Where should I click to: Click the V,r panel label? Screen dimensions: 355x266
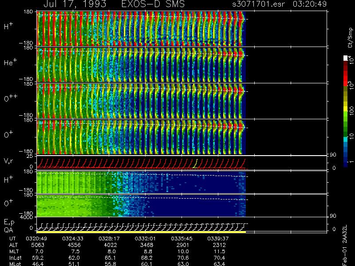pos(8,161)
